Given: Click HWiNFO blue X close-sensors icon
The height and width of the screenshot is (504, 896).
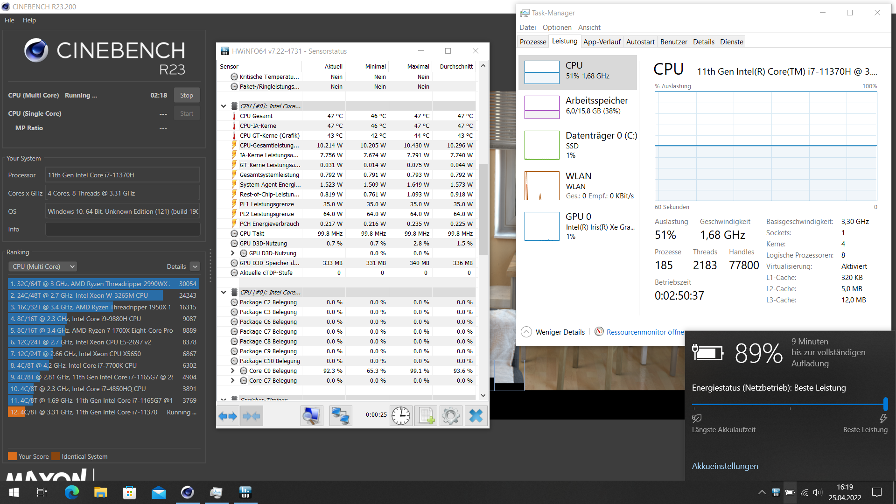Looking at the screenshot, I should [476, 416].
